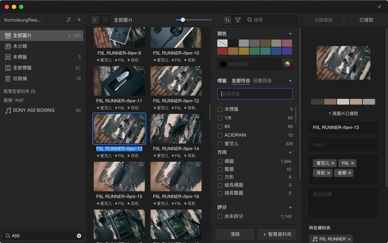Viewport: 388px width, 243px height.
Task: Check the 豎圖 orientation filter
Action: click(x=220, y=170)
